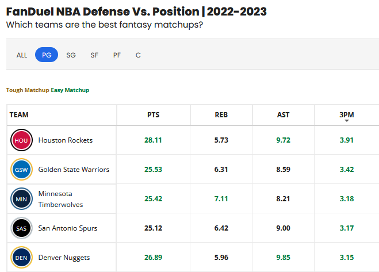
Task: Click Timberwolves' REB value 7.11
Action: pos(221,199)
